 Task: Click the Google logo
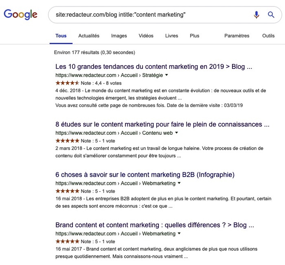tap(21, 15)
